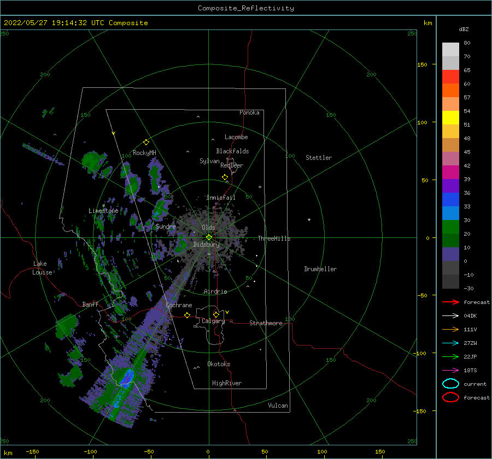Select the purple 36-39 dBZ swatch
The image size is (492, 459).
tap(450, 186)
